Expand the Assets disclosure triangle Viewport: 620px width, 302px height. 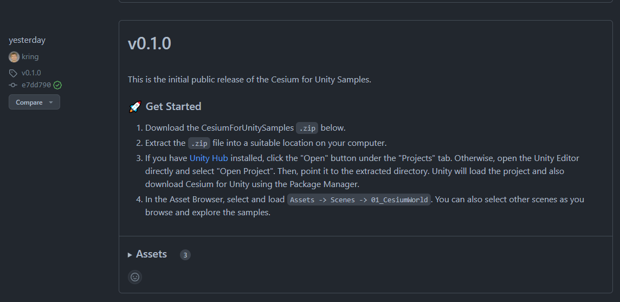(x=130, y=255)
